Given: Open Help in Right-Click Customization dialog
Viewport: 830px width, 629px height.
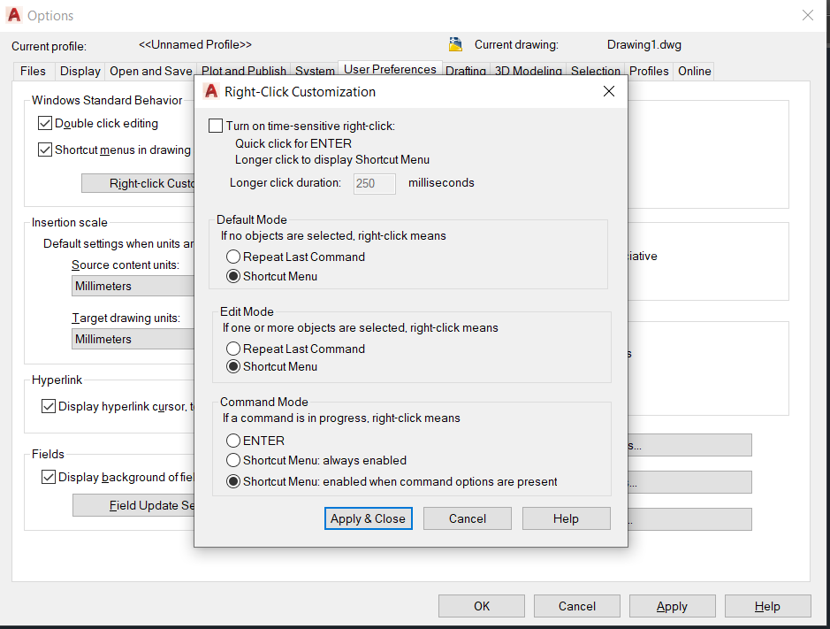Looking at the screenshot, I should click(x=566, y=518).
